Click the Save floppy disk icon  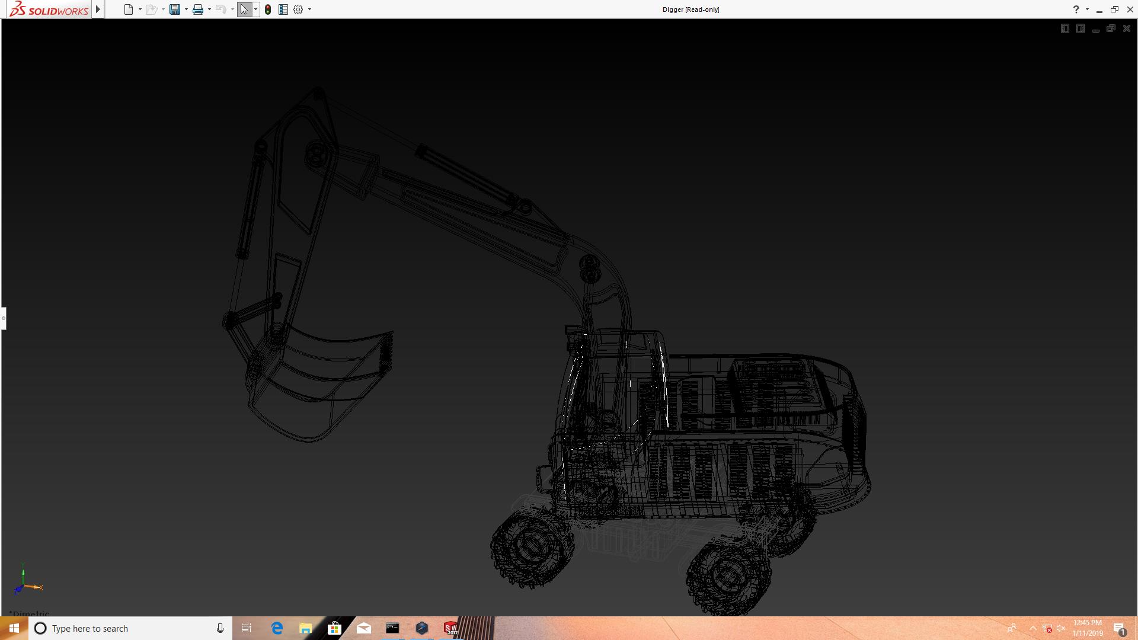tap(174, 9)
